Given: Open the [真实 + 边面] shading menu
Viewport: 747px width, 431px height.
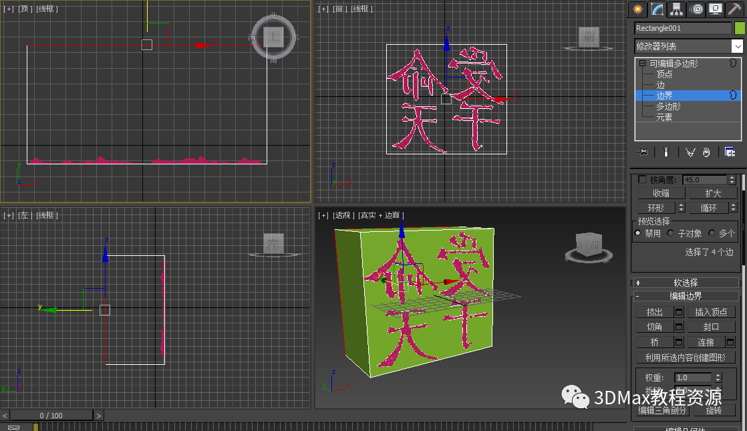Looking at the screenshot, I should [x=381, y=215].
